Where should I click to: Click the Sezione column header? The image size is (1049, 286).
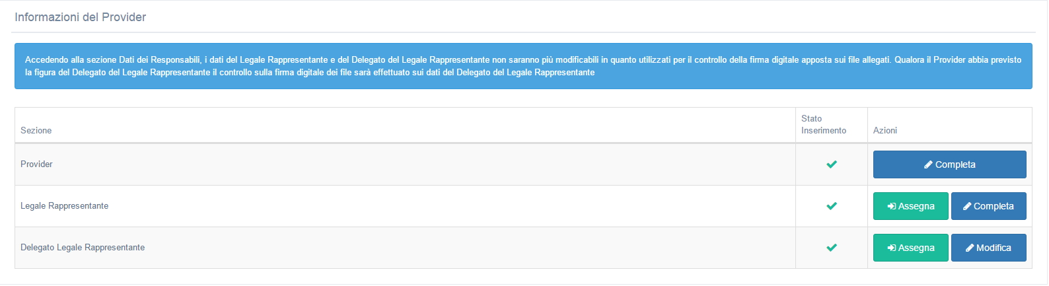pyautogui.click(x=36, y=131)
